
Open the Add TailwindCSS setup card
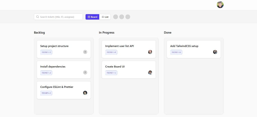[x=194, y=49]
